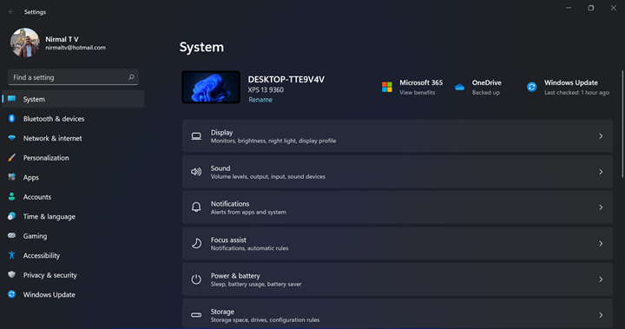Click the Privacy & security shield icon

click(x=12, y=274)
